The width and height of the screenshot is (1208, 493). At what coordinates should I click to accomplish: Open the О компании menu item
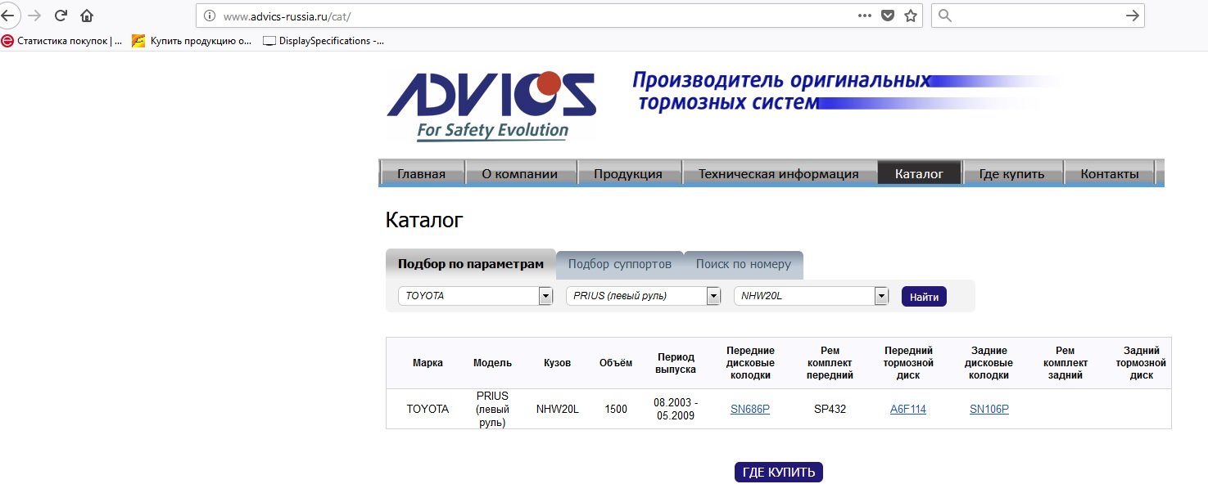coord(520,173)
